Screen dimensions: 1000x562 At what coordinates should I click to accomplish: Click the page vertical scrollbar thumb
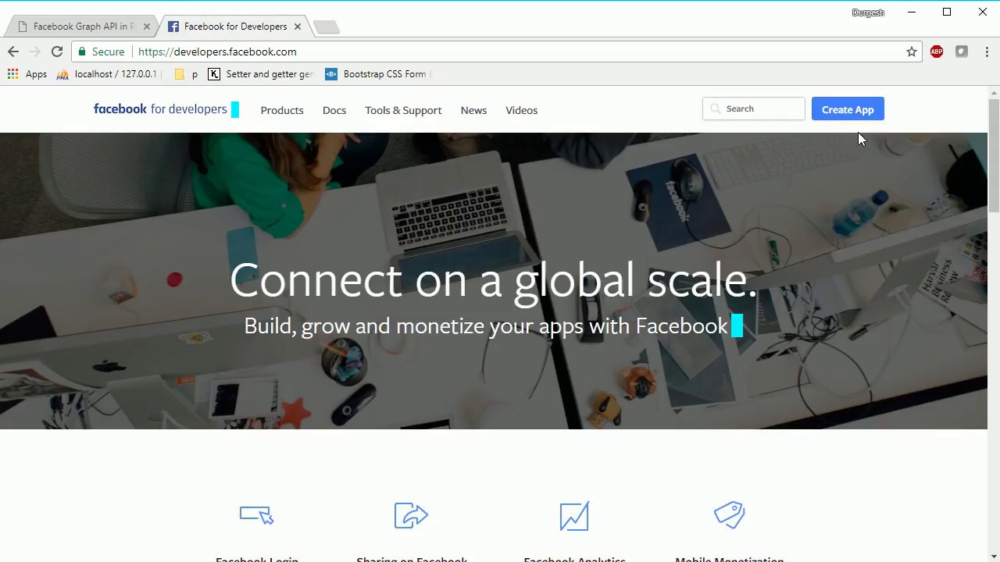(x=994, y=155)
